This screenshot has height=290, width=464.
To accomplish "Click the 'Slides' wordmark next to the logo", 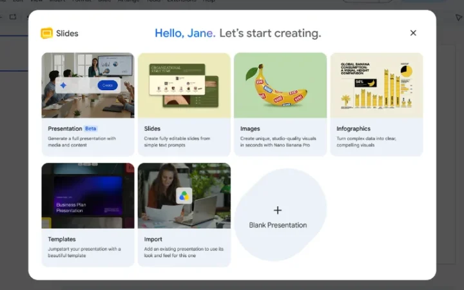I will click(67, 34).
